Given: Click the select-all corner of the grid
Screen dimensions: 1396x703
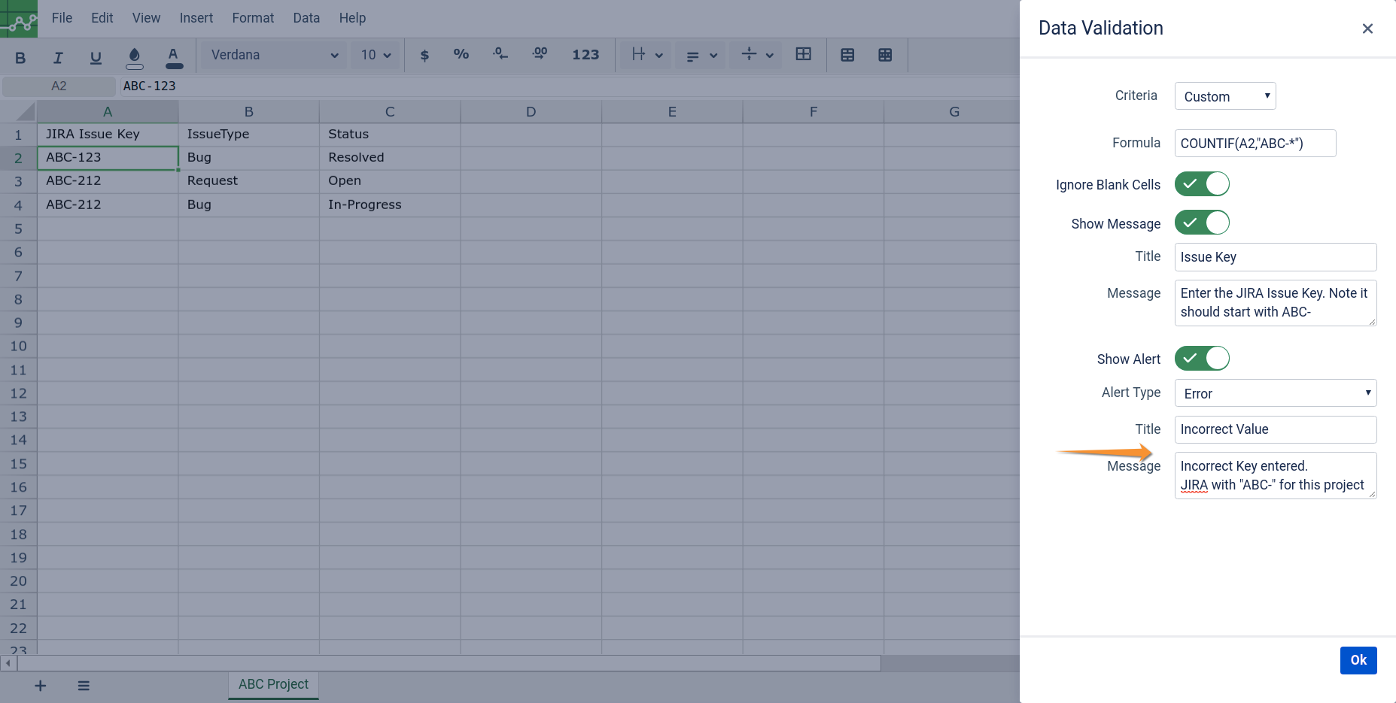Looking at the screenshot, I should click(18, 112).
